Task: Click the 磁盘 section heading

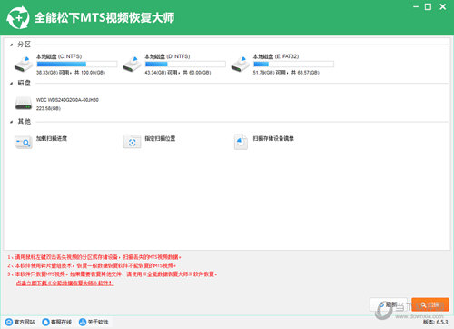Action: tap(25, 83)
